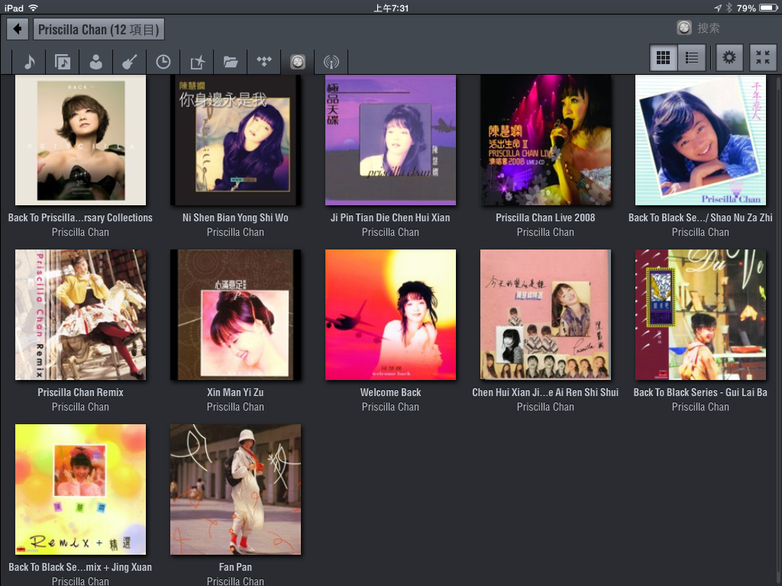Open the Fan Pan album title link
This screenshot has width=782, height=586.
pos(235,567)
